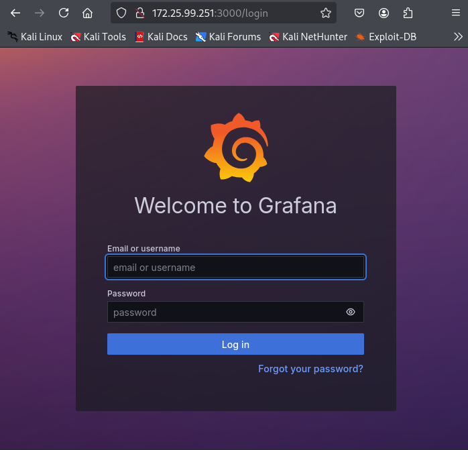This screenshot has width=468, height=450.
Task: Save page to Pocket
Action: (x=359, y=13)
